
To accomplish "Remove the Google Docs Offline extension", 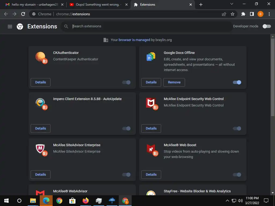I will click(174, 82).
